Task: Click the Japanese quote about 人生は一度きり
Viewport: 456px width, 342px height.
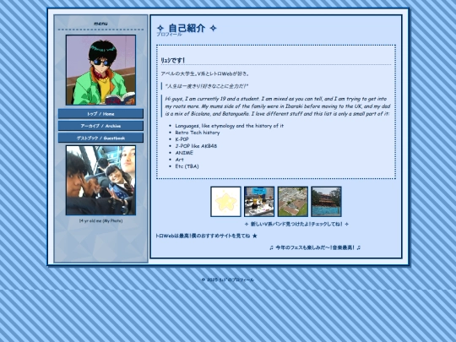Action: click(207, 86)
